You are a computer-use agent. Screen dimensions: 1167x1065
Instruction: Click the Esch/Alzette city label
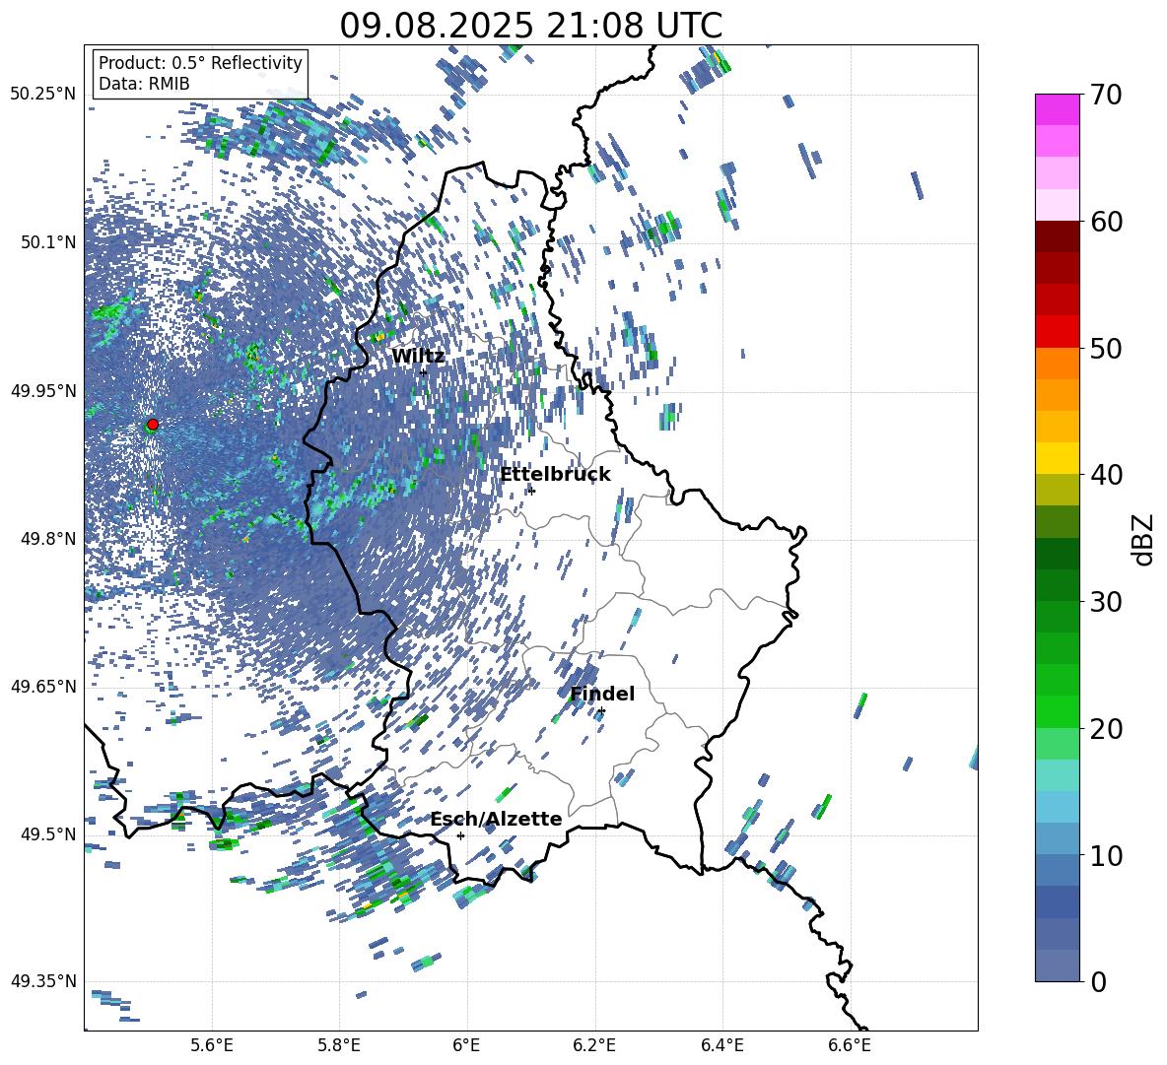(497, 819)
